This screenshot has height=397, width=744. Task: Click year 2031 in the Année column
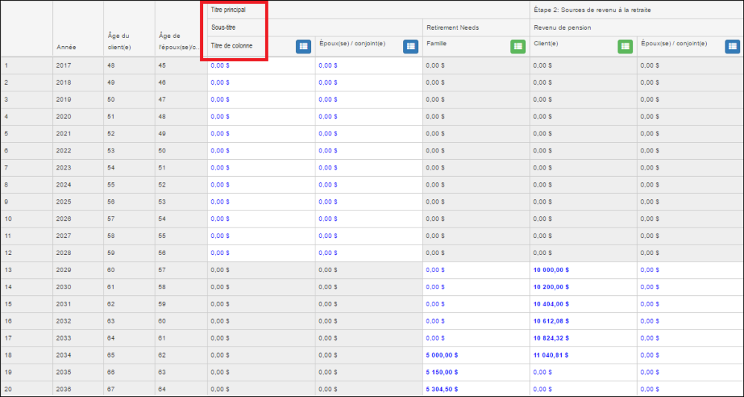coord(62,304)
